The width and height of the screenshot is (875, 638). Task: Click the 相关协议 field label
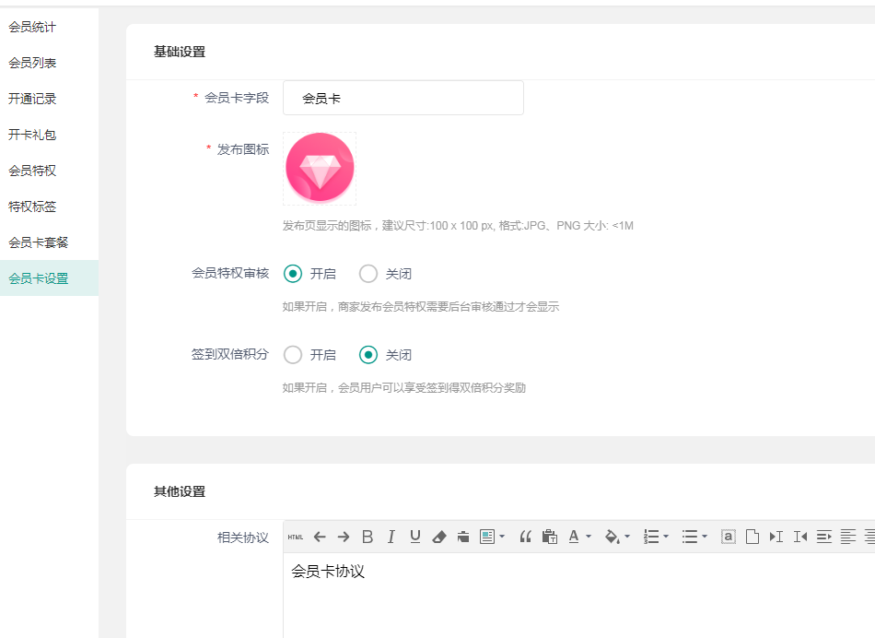coord(243,538)
